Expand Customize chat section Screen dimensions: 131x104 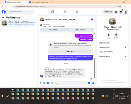point(112,43)
